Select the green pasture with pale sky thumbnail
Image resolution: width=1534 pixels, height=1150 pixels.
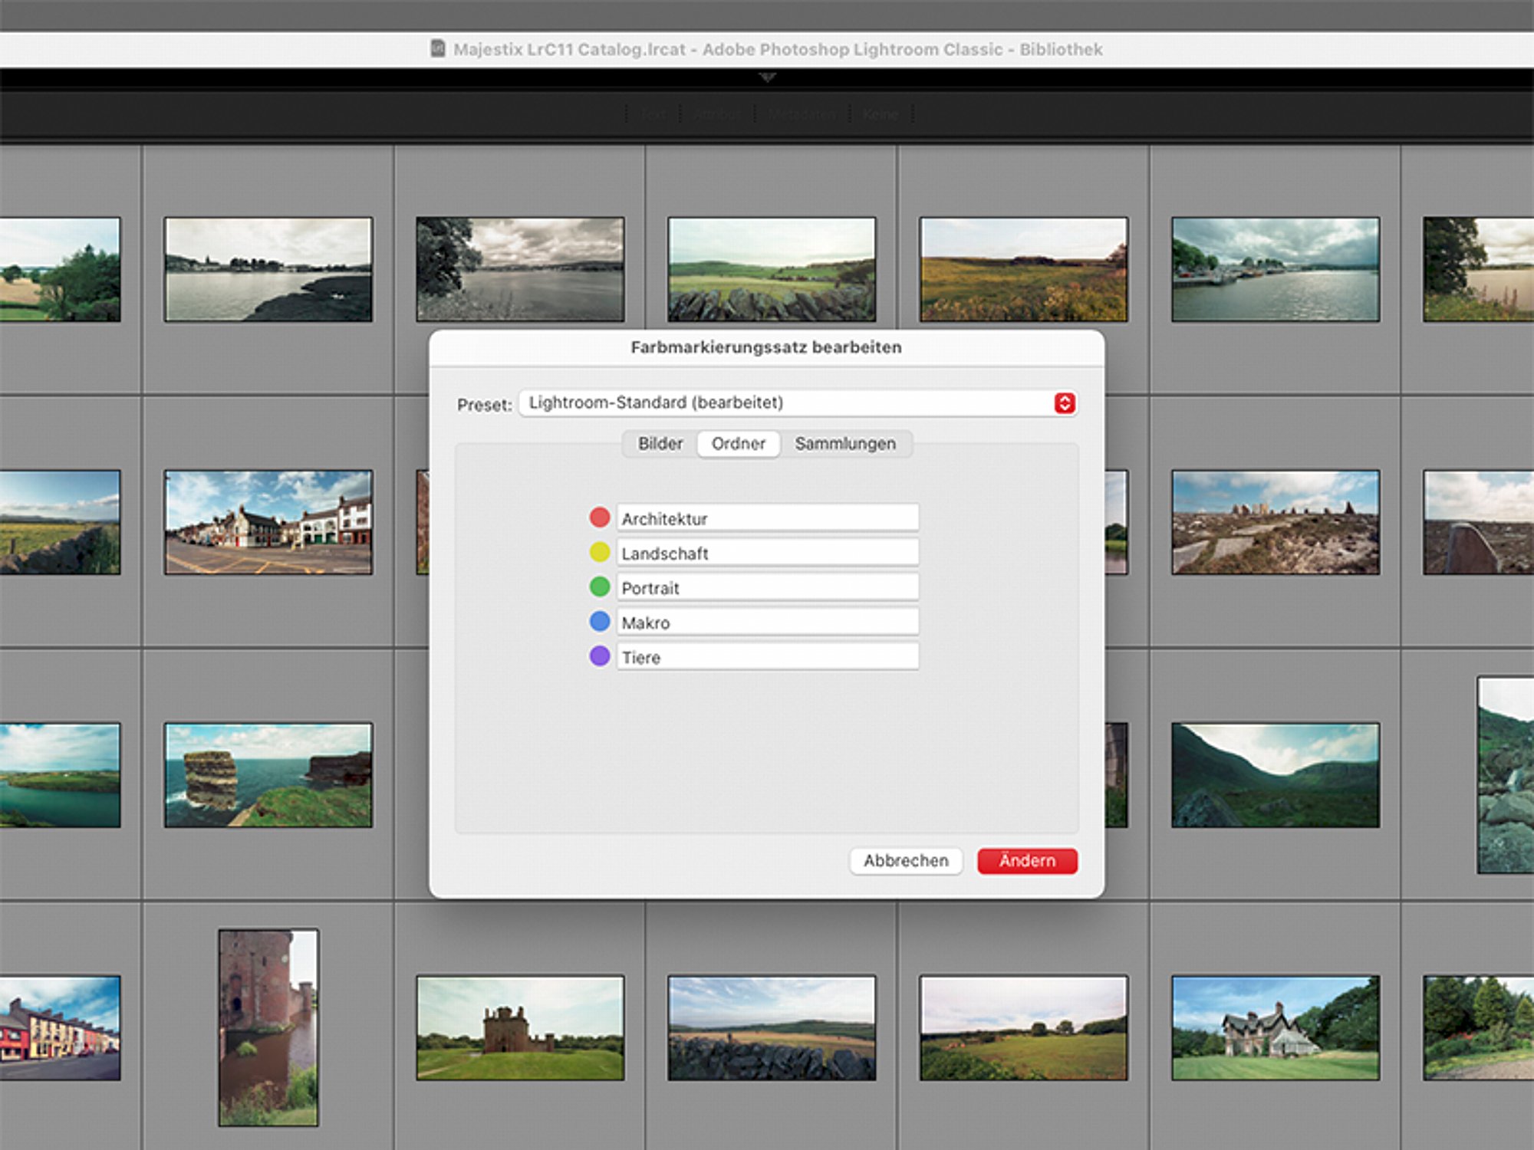pos(1024,1028)
